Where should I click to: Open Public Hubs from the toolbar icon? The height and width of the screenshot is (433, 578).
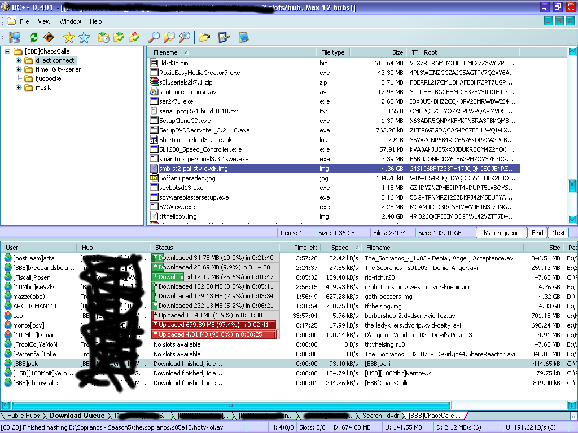pyautogui.click(x=15, y=37)
